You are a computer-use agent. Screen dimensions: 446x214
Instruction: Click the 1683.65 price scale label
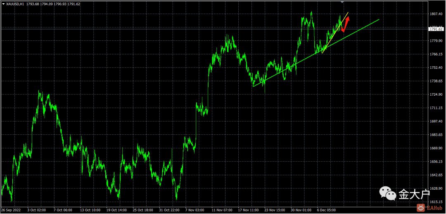coord(436,134)
